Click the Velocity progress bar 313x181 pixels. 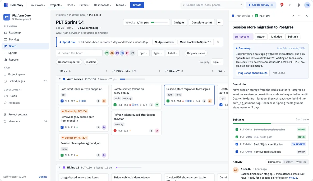(x=159, y=22)
